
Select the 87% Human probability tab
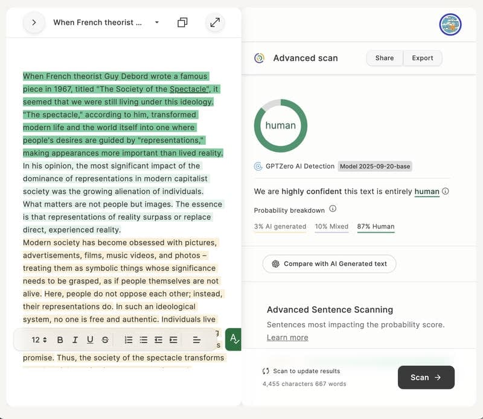pyautogui.click(x=376, y=227)
